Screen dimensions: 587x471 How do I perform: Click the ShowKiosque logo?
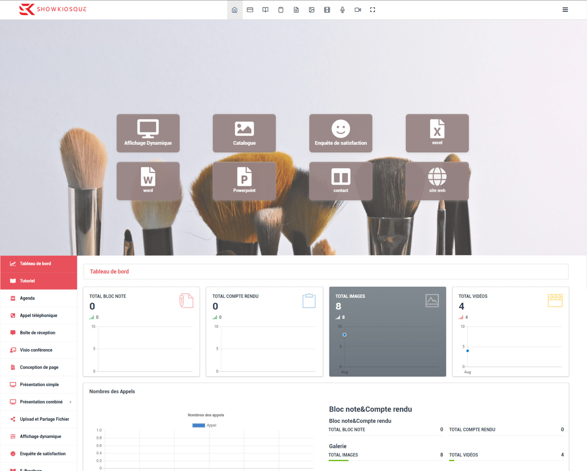(x=53, y=9)
